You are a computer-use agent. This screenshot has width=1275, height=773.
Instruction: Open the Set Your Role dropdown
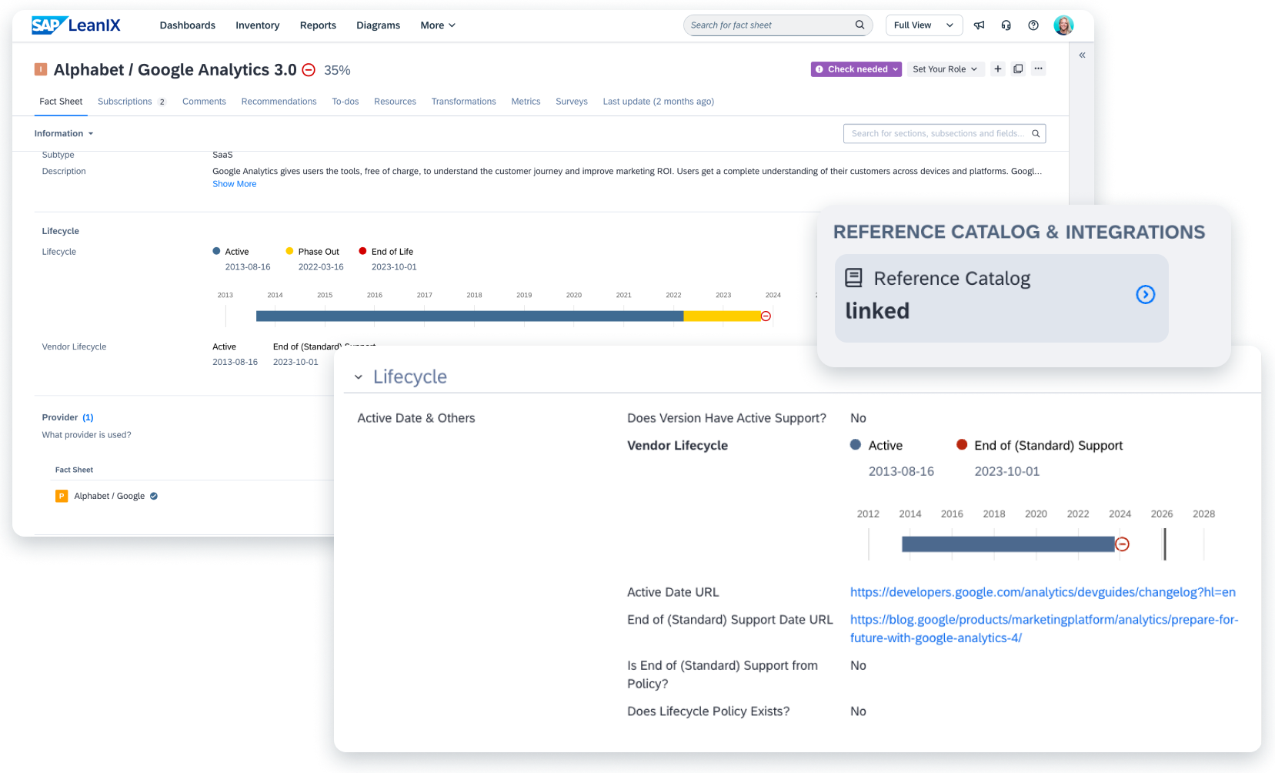(x=945, y=69)
